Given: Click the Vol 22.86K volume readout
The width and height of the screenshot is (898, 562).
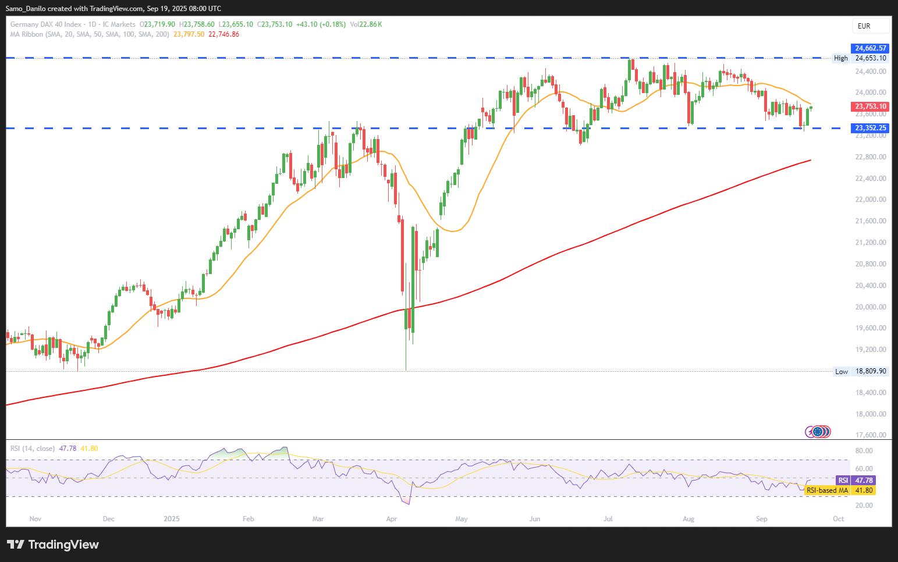Looking at the screenshot, I should click(366, 24).
